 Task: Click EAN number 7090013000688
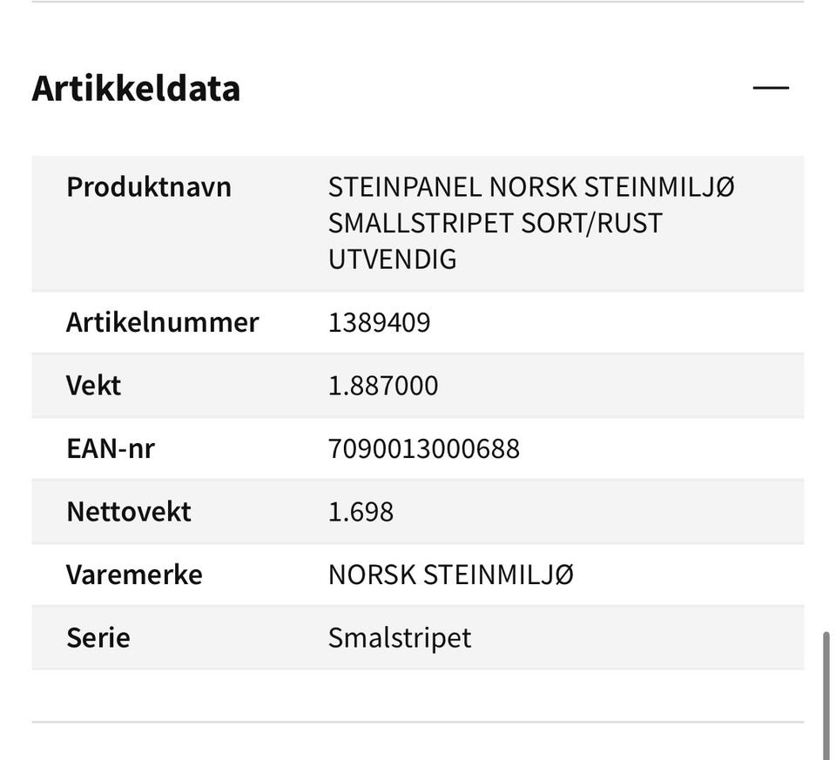(x=424, y=448)
